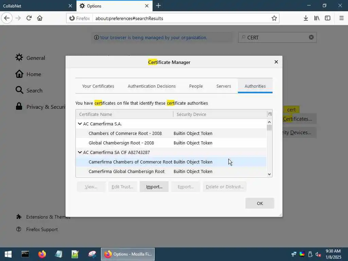
Task: Reload the current page
Action: pyautogui.click(x=29, y=18)
